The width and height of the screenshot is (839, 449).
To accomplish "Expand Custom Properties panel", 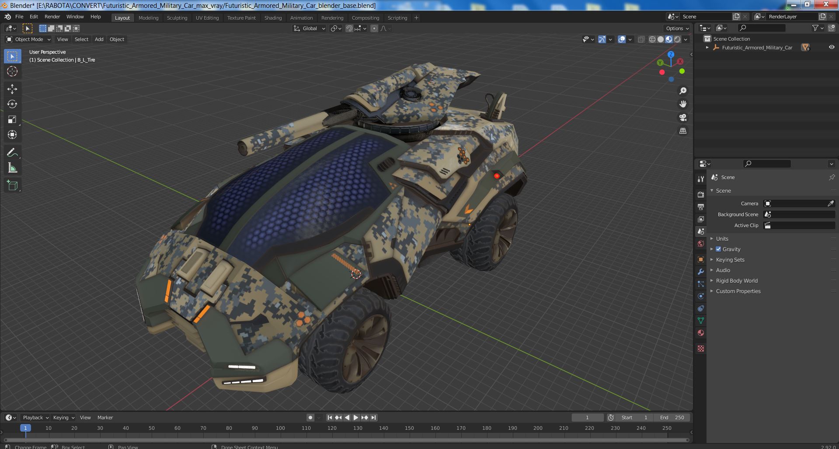I will pyautogui.click(x=738, y=291).
